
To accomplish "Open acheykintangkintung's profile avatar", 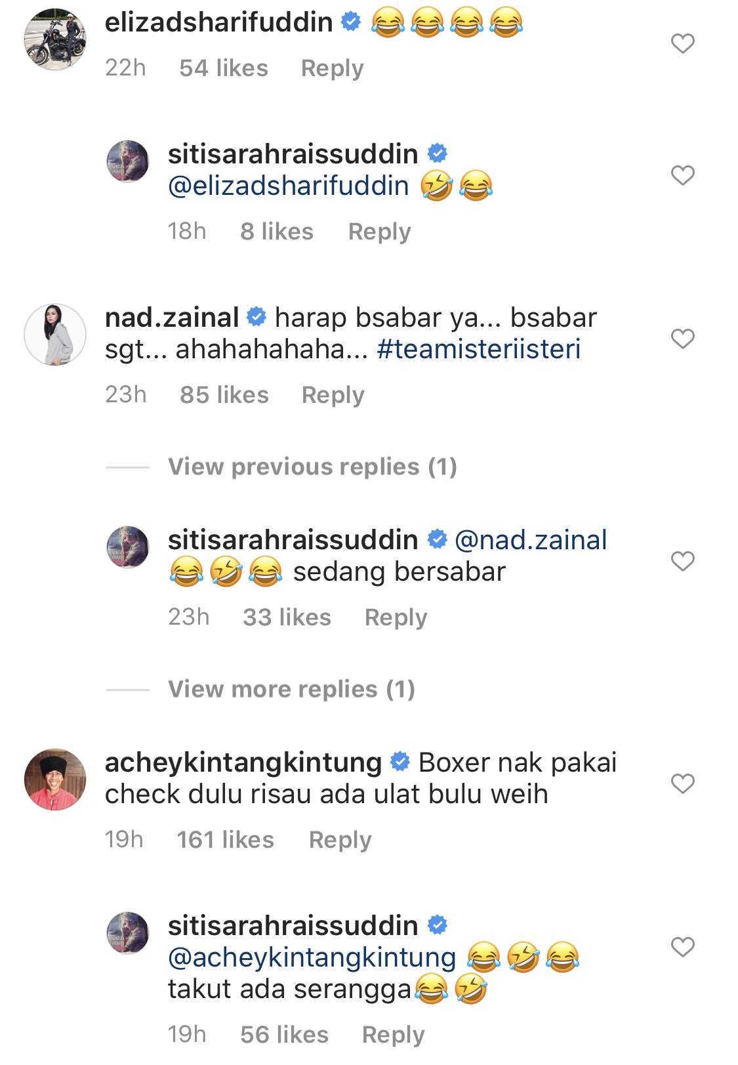I will tap(55, 780).
